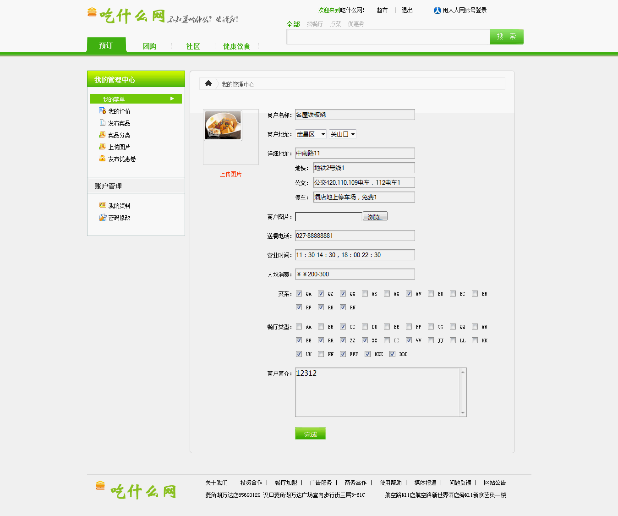The image size is (618, 516).
Task: Click the 密码修改 password icon
Action: [103, 217]
